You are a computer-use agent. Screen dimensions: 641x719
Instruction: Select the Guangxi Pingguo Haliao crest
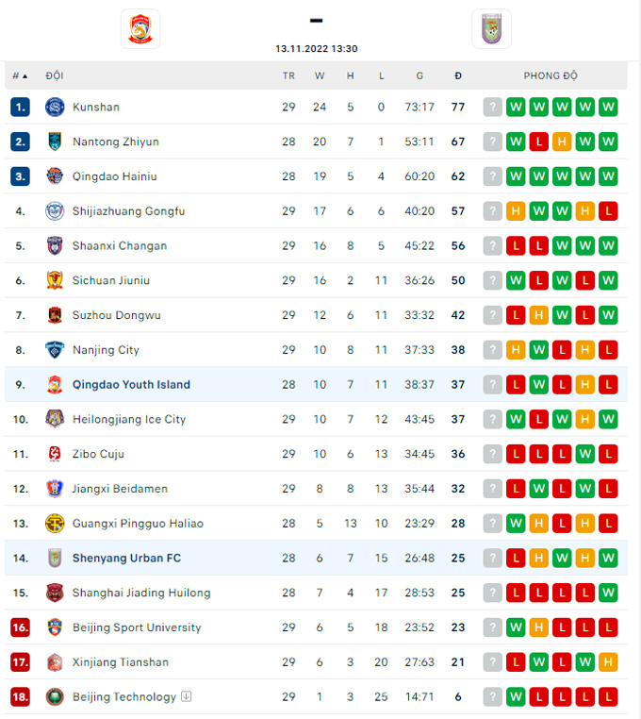tap(54, 524)
